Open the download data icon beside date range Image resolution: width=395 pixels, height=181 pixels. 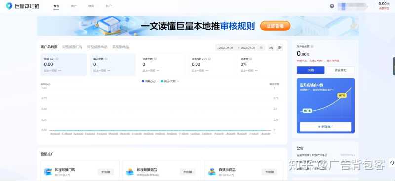[x=271, y=47]
